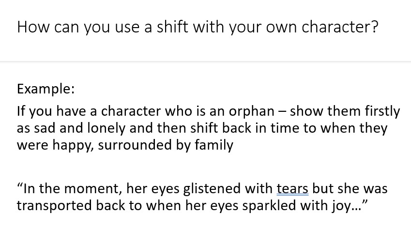The image size is (411, 230).
Task: Click the word "transported" in the quote
Action: tap(55, 206)
